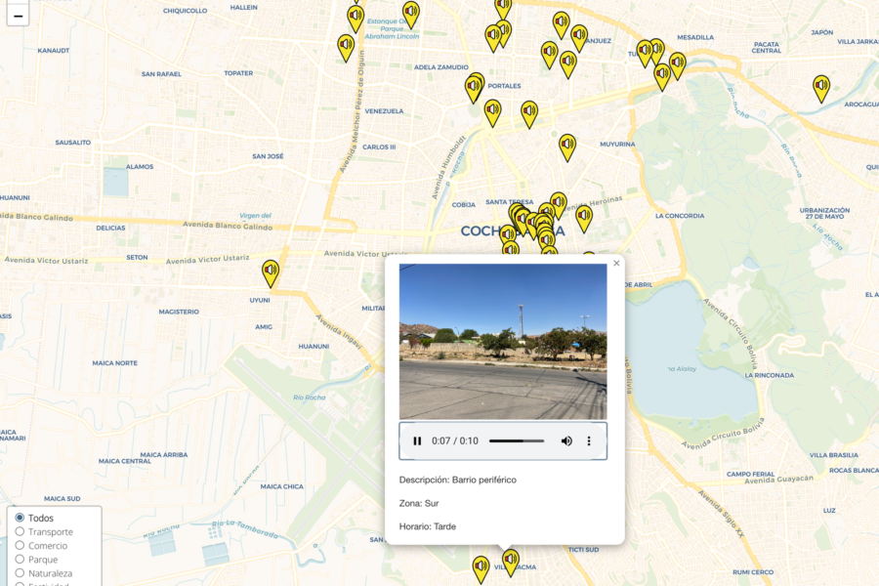Close the sound popup
Image resolution: width=879 pixels, height=586 pixels.
[616, 263]
